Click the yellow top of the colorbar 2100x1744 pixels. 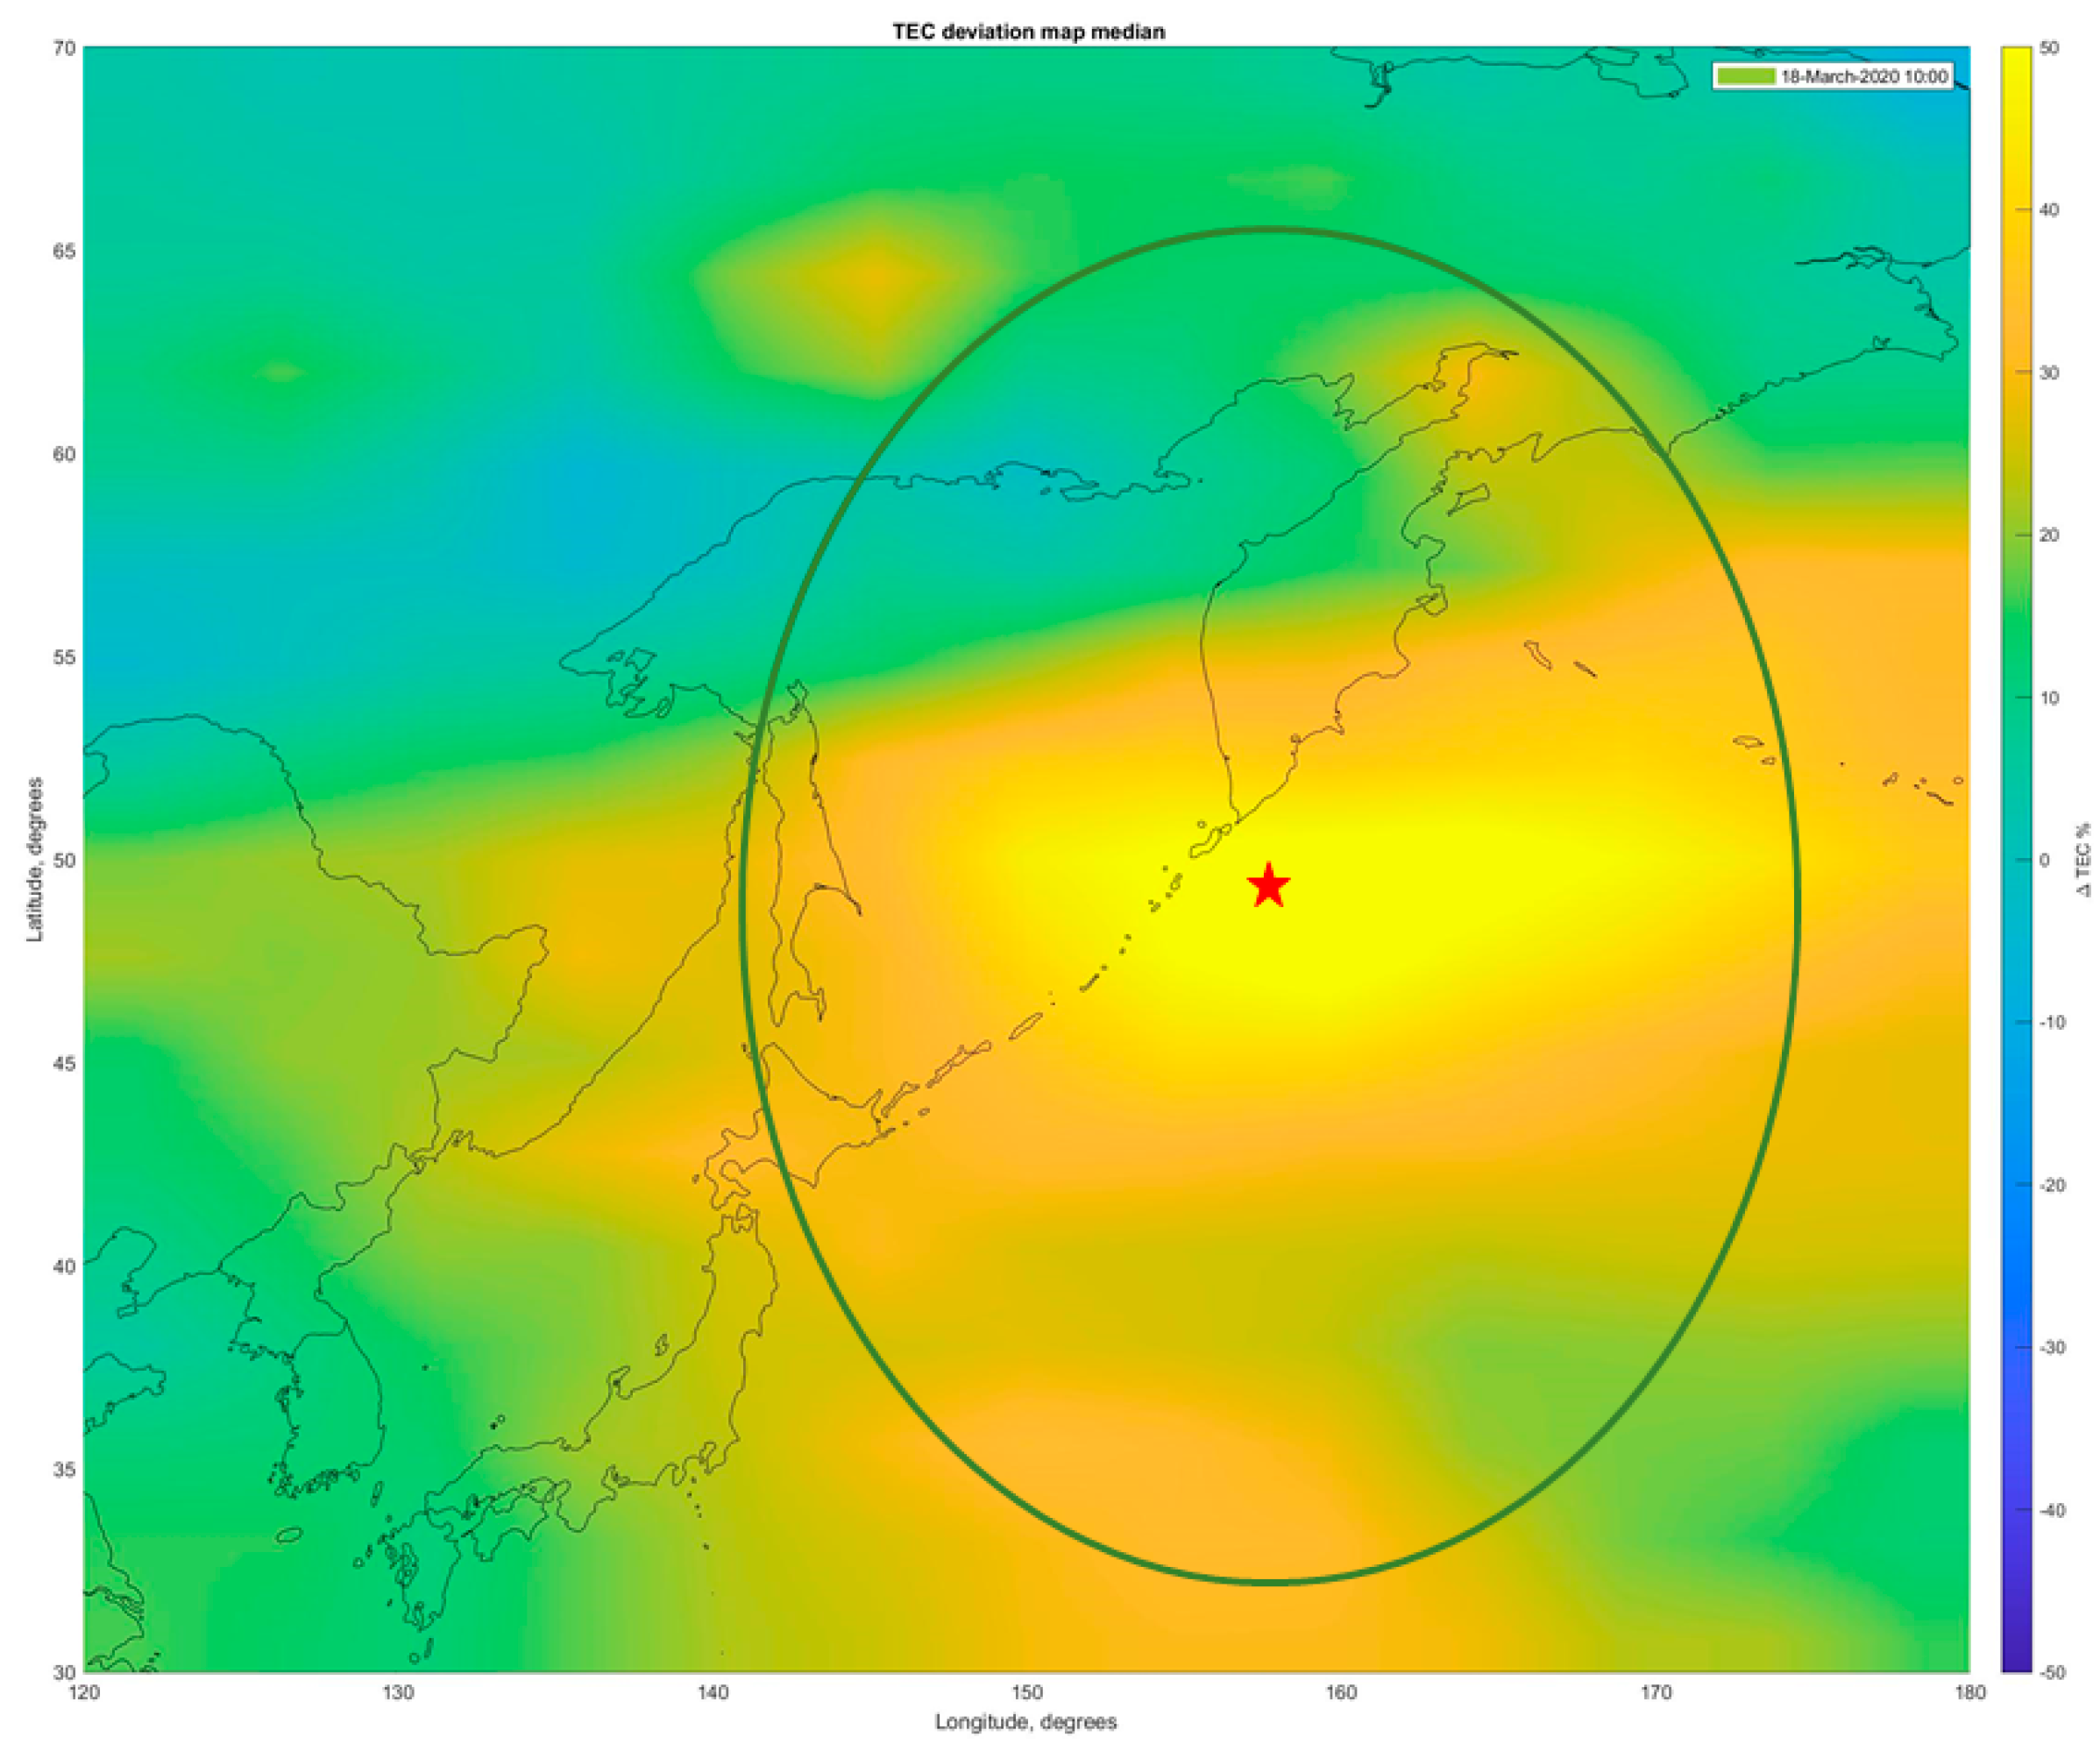point(2015,60)
